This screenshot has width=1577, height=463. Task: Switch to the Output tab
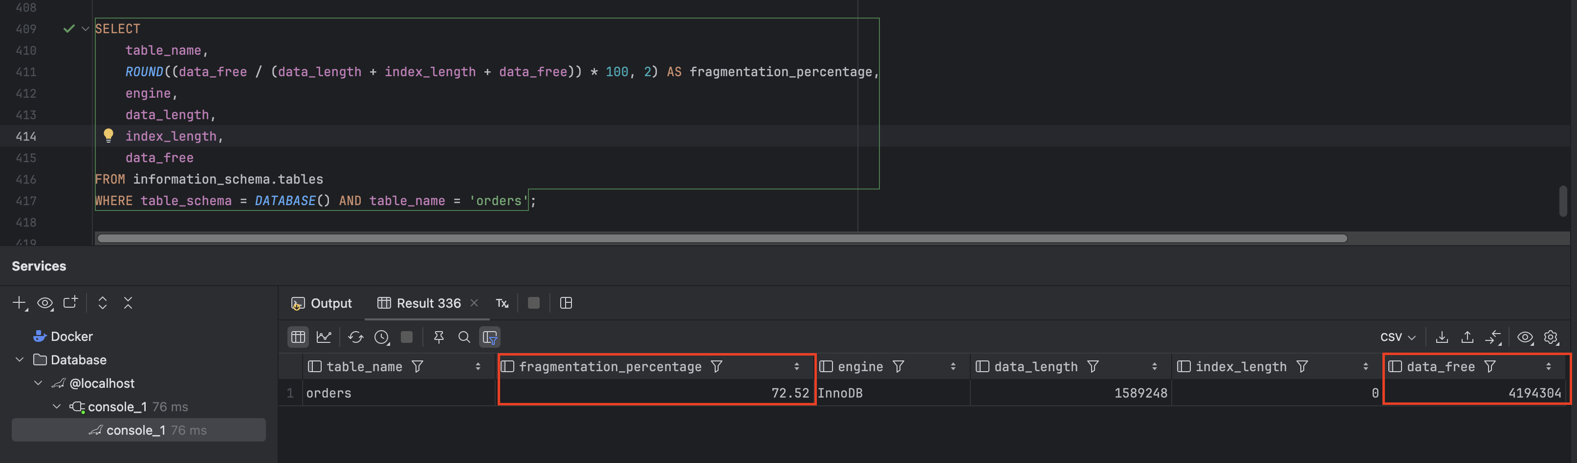322,303
